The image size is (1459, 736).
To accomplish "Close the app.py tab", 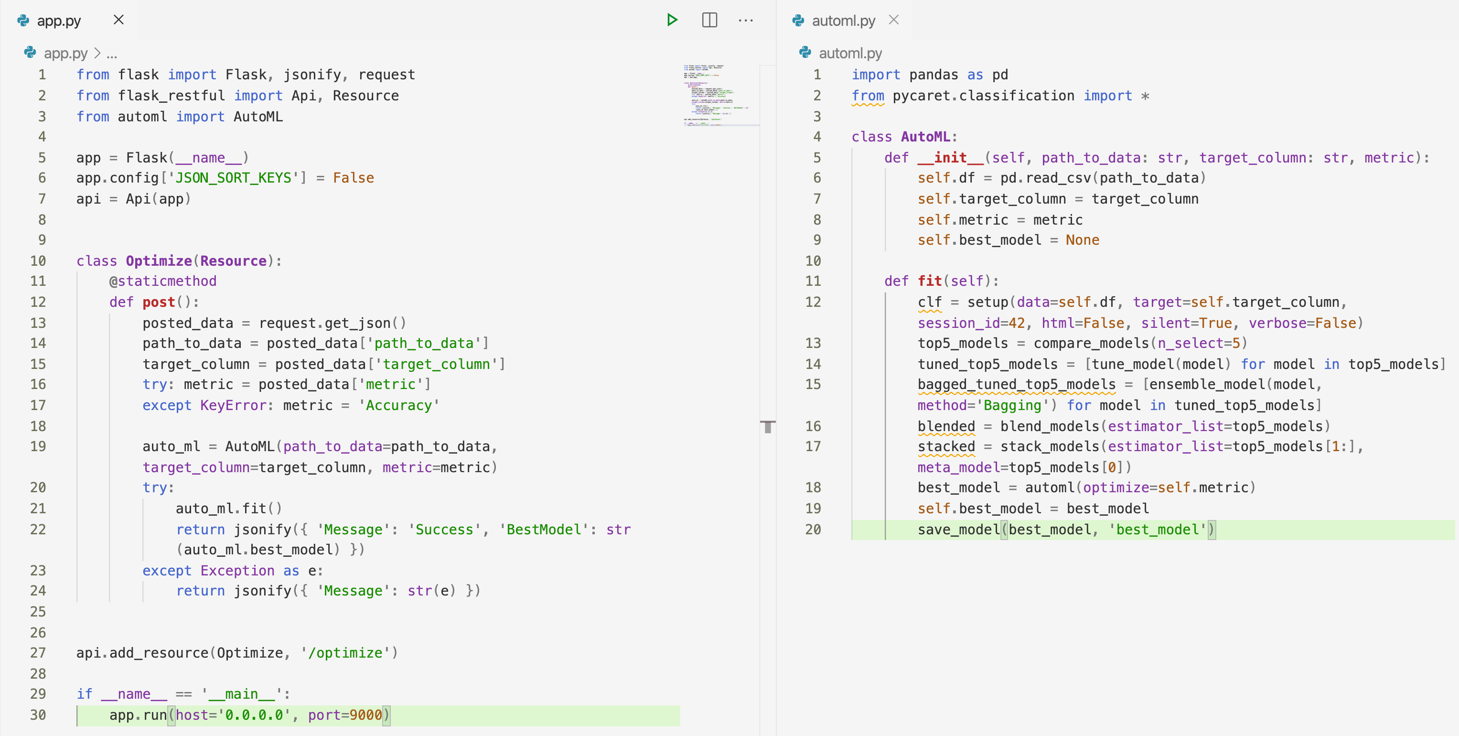I will [x=118, y=21].
